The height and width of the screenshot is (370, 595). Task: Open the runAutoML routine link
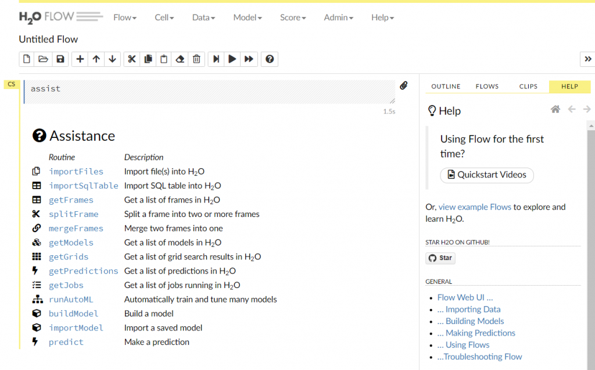(x=71, y=300)
